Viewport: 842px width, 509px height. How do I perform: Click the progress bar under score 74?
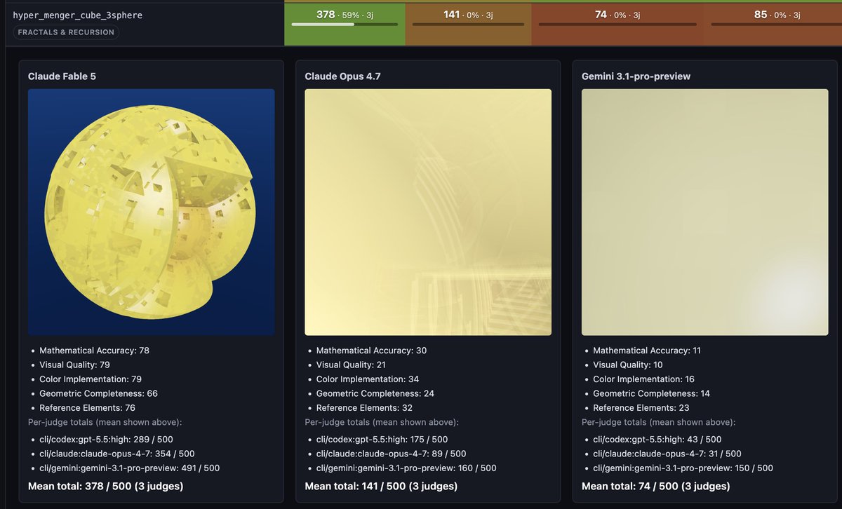point(617,24)
